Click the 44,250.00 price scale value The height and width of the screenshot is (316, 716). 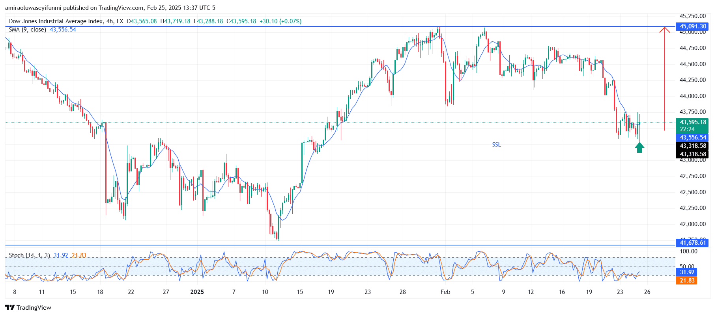point(692,80)
